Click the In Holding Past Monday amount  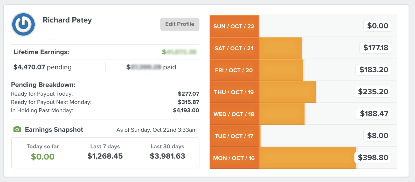click(186, 110)
